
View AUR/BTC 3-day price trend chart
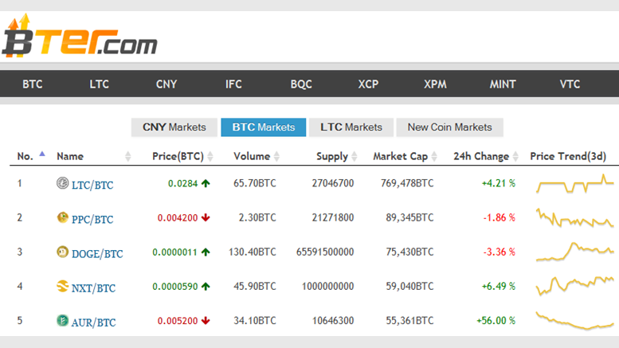pyautogui.click(x=575, y=320)
